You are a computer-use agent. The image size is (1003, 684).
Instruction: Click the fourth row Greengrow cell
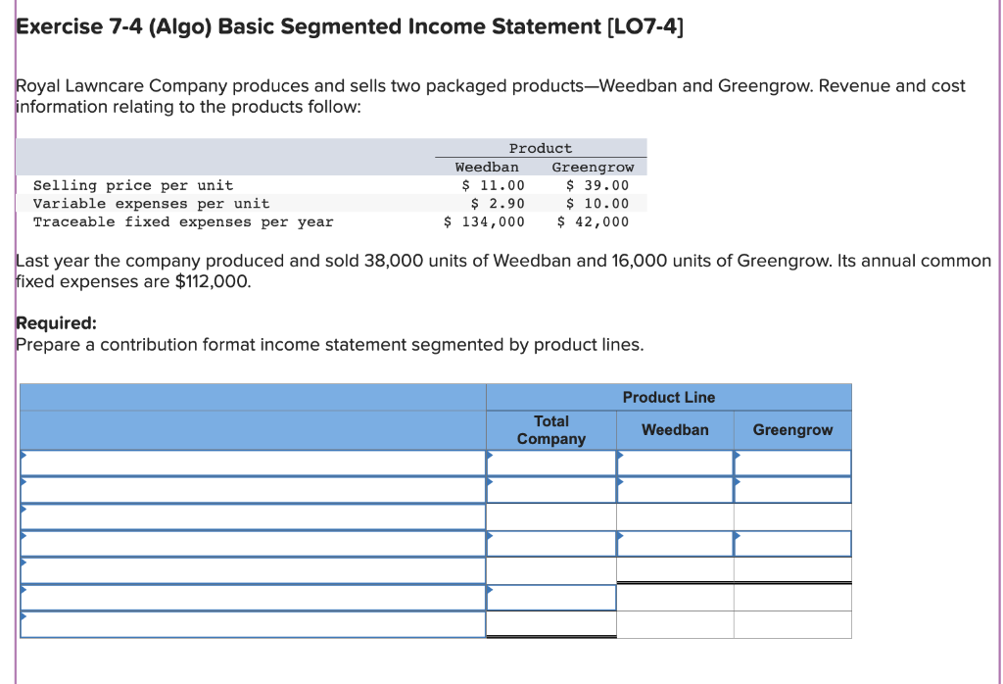tap(792, 543)
